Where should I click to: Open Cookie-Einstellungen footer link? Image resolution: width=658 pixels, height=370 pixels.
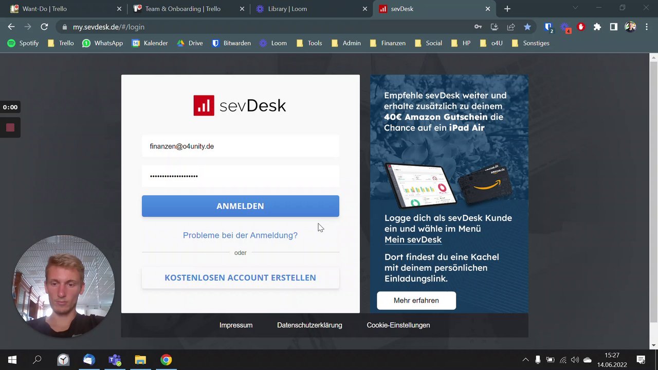pos(398,325)
